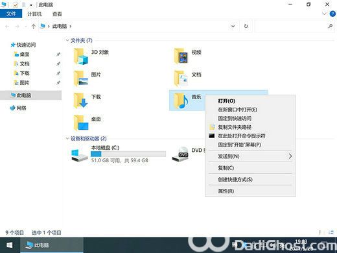Select the 图片 folder icon in main pane
The image size is (337, 253).
tap(81, 78)
